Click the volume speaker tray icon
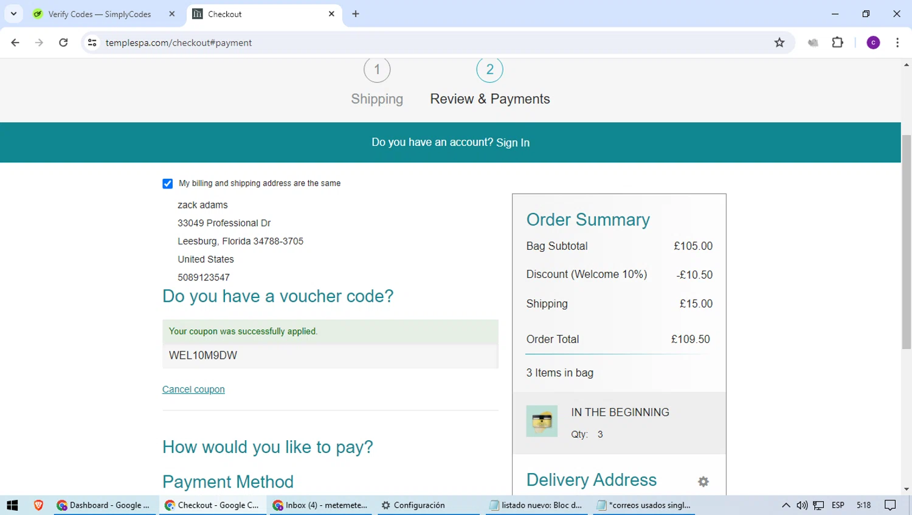912x515 pixels. tap(802, 505)
